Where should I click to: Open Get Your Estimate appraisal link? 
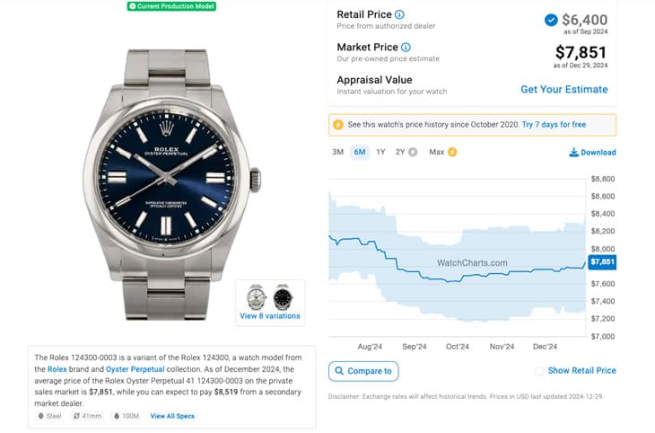click(x=563, y=90)
